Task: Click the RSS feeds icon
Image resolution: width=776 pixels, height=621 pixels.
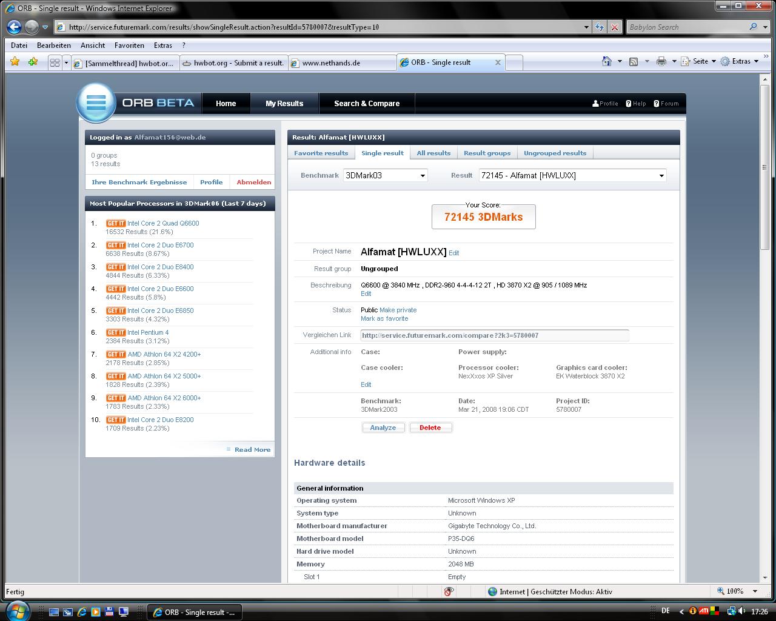Action: [634, 61]
